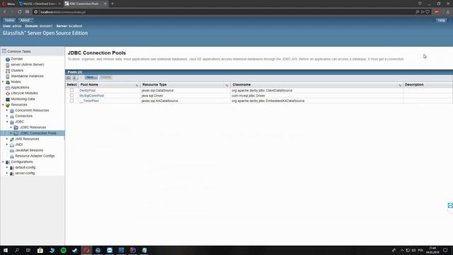Click the Home button in GlassFish header
Viewport: 453px width, 255px height.
click(9, 21)
